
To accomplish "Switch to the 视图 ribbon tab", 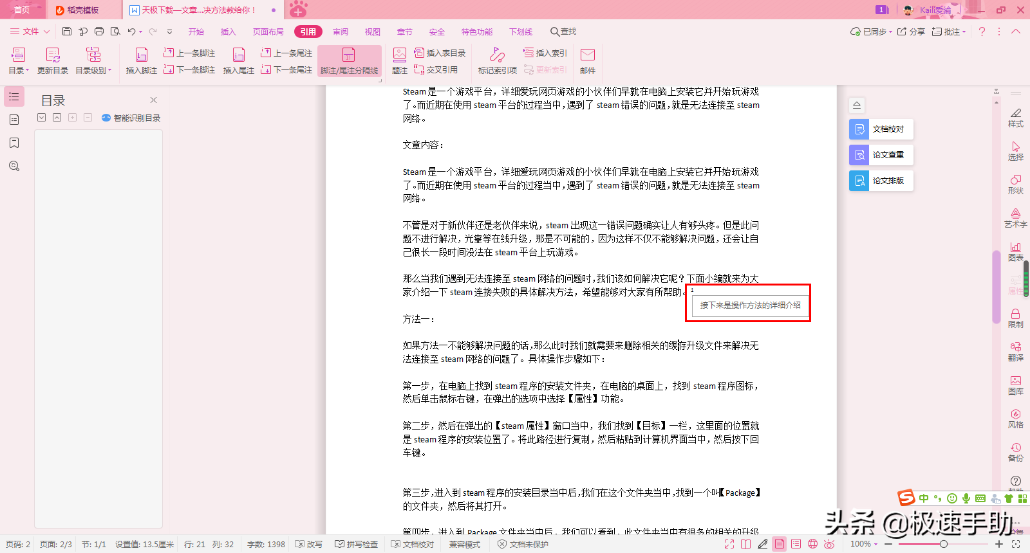I will pos(373,32).
